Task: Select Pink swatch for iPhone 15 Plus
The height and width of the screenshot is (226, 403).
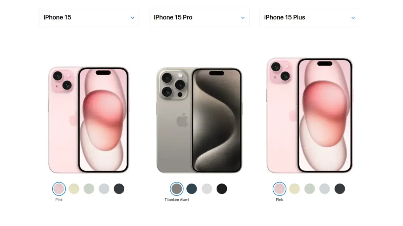Action: pyautogui.click(x=279, y=189)
